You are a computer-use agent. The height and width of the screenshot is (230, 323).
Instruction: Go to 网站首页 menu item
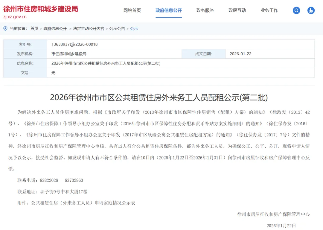point(132,10)
